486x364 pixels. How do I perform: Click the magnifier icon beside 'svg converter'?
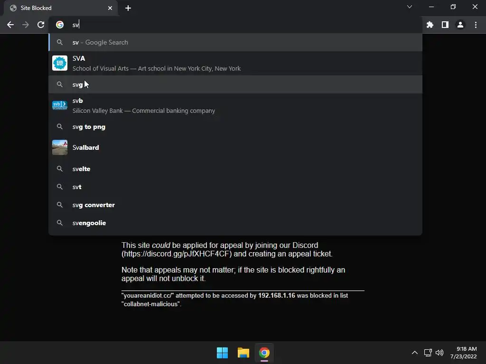(x=60, y=205)
